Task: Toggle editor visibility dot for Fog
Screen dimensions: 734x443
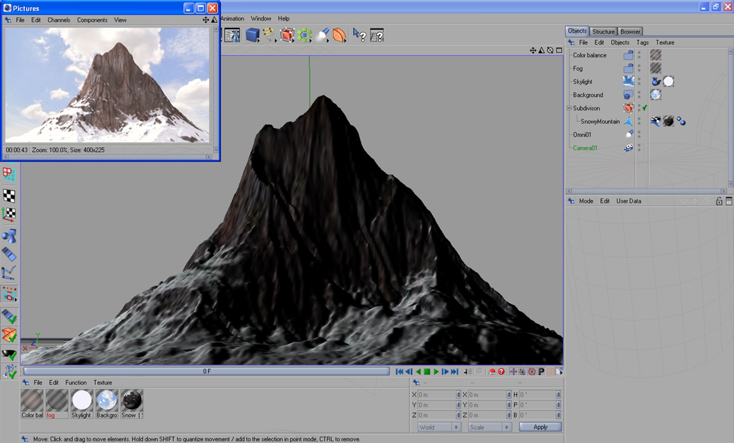Action: pos(639,66)
